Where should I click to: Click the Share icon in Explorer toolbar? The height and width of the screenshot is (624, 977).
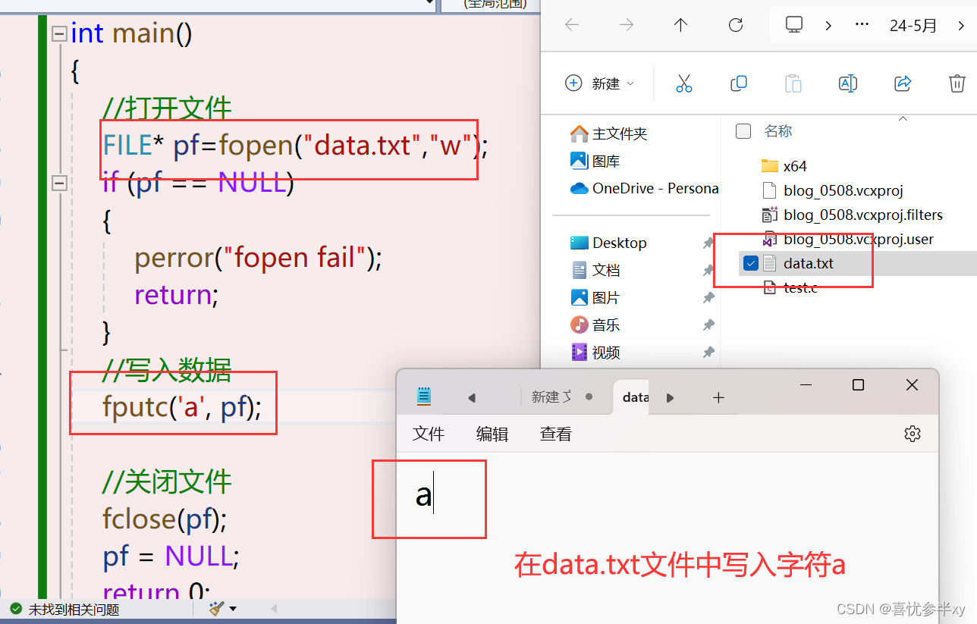(903, 83)
